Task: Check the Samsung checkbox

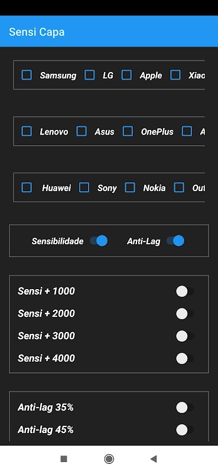Action: click(x=27, y=75)
